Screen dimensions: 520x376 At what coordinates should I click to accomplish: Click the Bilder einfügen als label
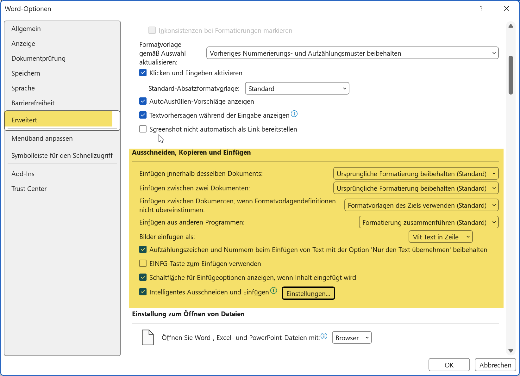coord(167,237)
